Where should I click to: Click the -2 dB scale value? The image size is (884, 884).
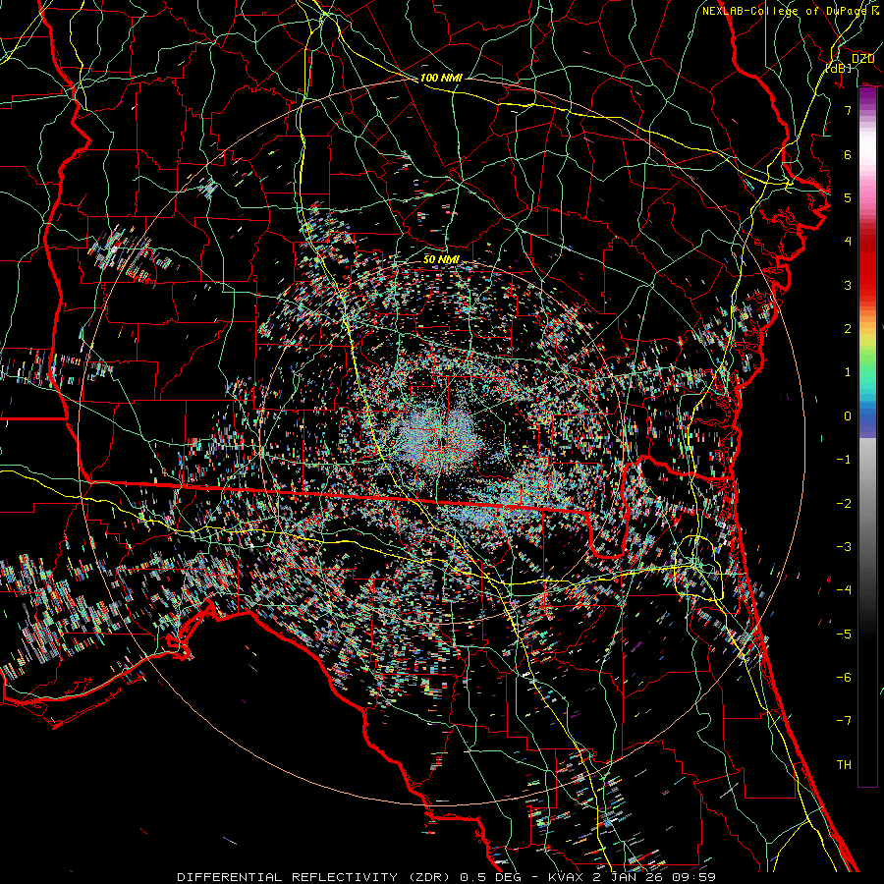pos(844,504)
